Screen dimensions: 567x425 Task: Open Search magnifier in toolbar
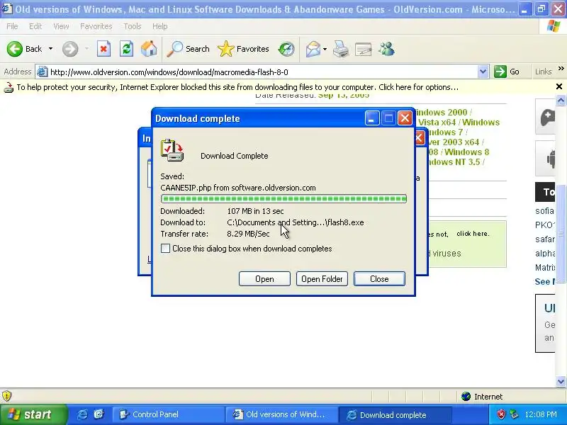174,49
